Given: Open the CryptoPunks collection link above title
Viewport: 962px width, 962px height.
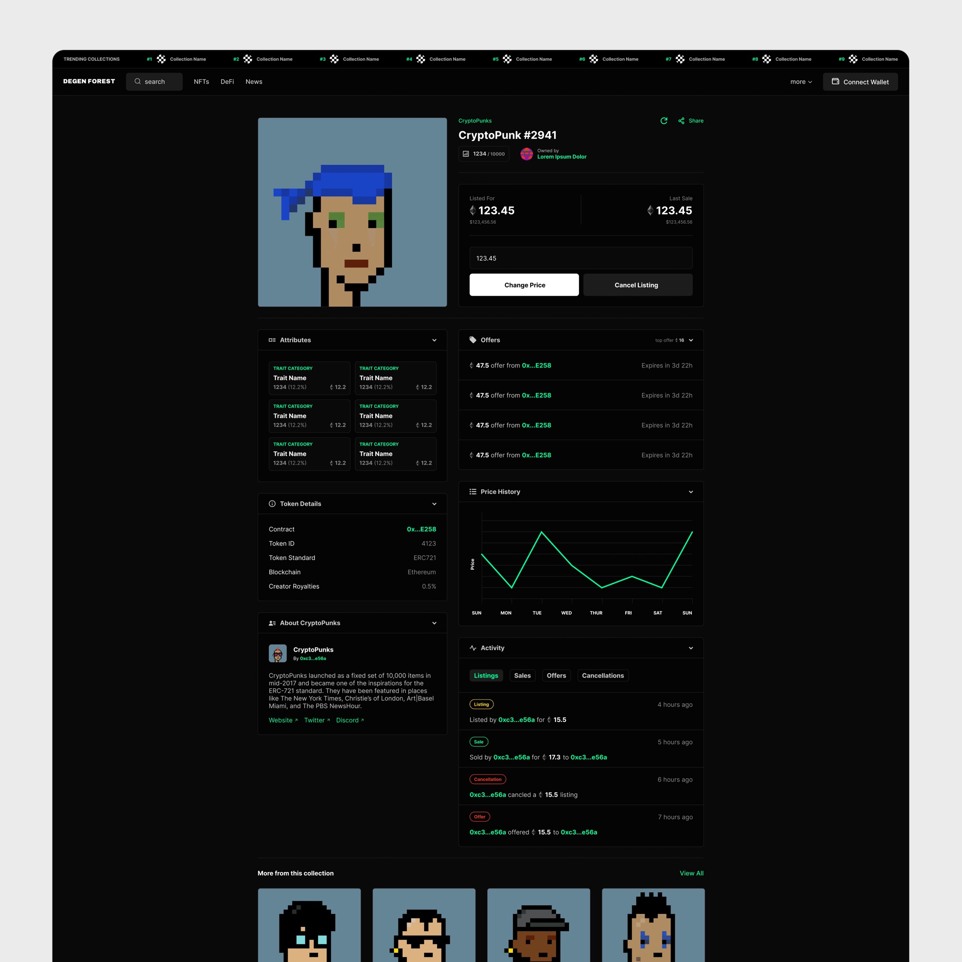Looking at the screenshot, I should click(x=475, y=121).
